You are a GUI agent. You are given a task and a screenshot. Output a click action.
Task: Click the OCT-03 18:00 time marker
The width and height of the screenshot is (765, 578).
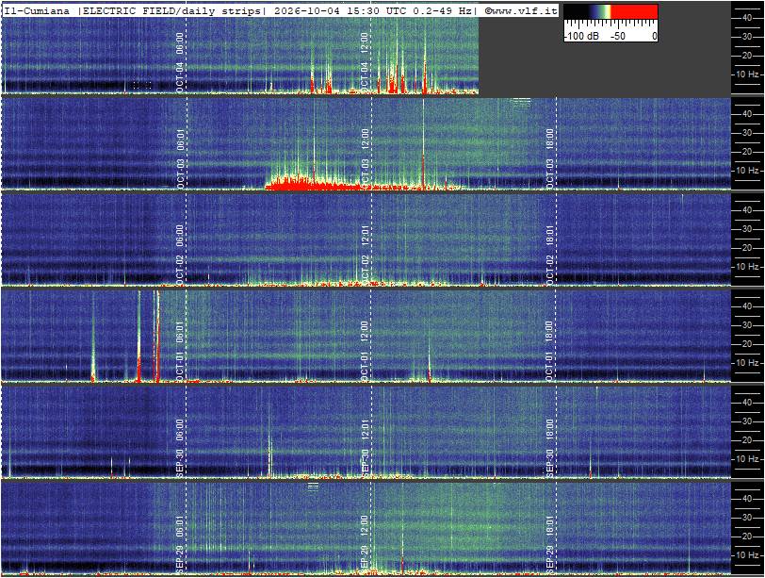[x=550, y=158]
